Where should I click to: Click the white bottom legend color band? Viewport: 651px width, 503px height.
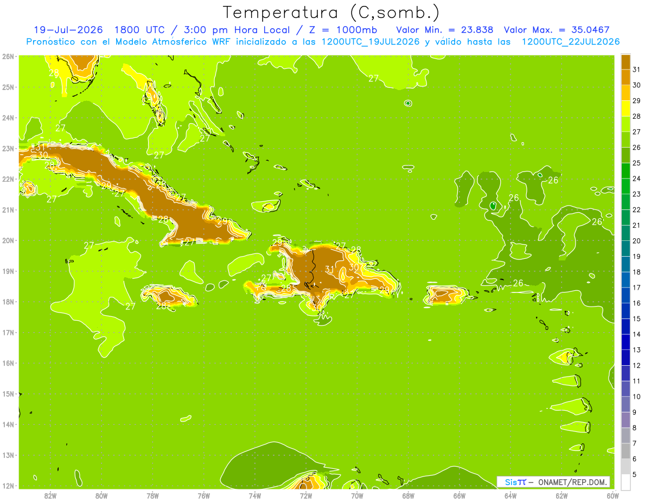(626, 481)
